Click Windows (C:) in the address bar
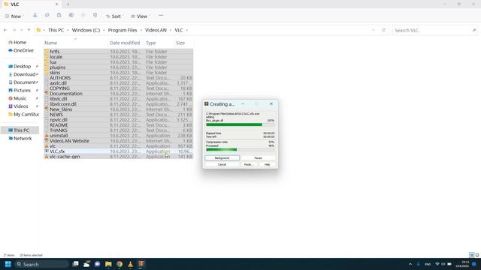 86,30
